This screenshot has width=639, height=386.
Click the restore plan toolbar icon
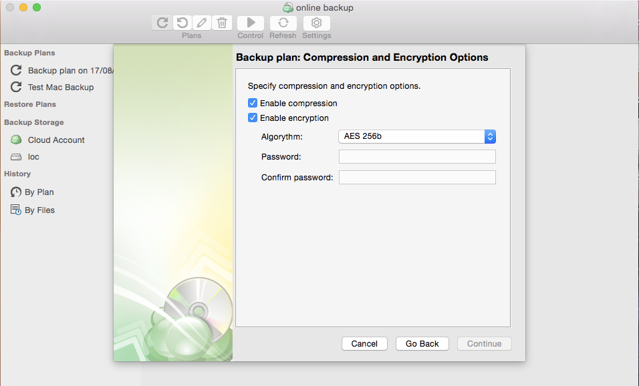(x=182, y=23)
